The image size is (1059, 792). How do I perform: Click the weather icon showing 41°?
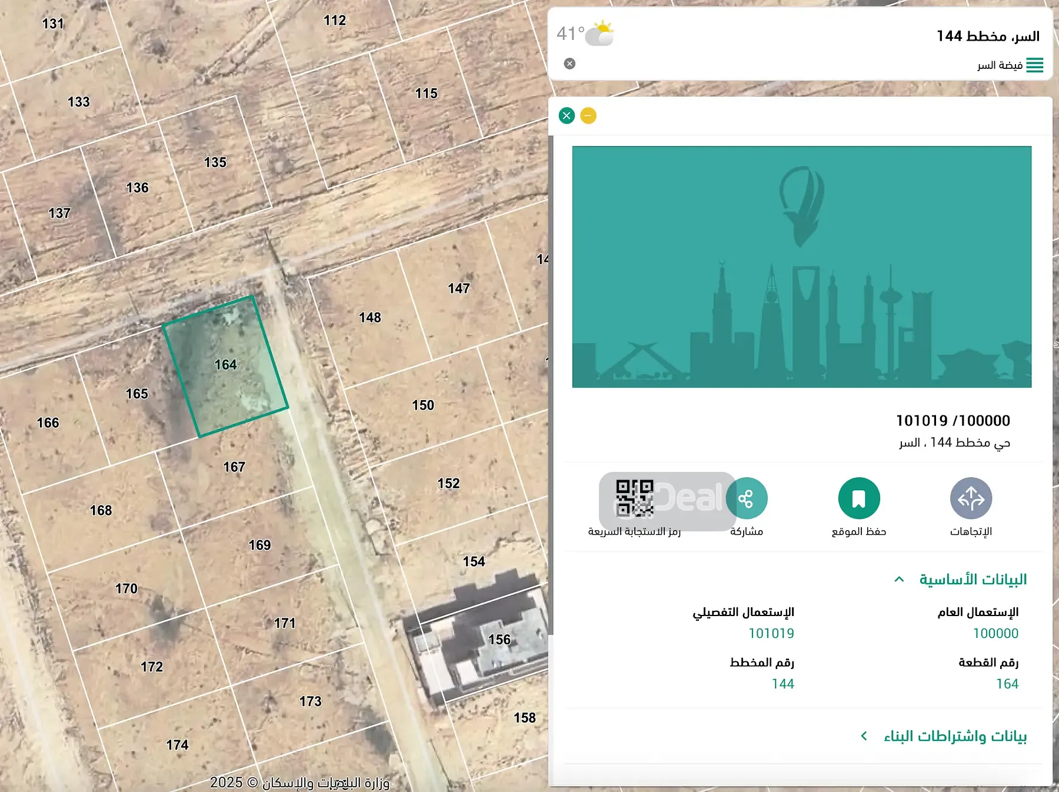point(600,34)
